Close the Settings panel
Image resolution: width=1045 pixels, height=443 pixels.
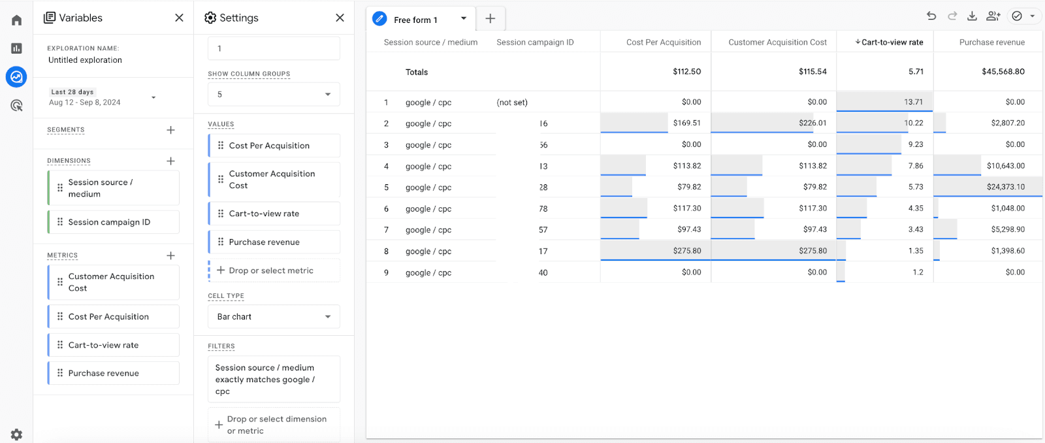point(340,18)
